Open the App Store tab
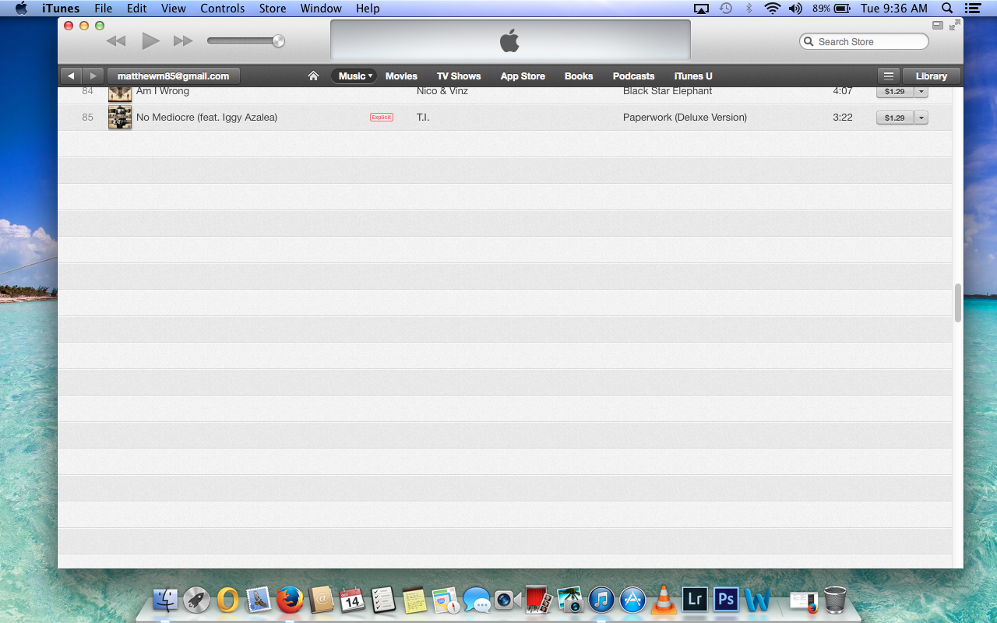The height and width of the screenshot is (623, 997). point(523,76)
